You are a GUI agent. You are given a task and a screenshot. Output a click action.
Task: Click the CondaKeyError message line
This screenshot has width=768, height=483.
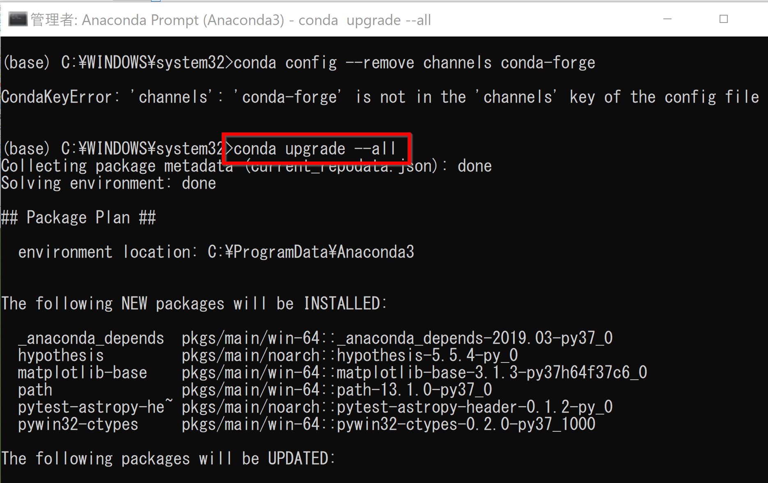click(x=380, y=97)
